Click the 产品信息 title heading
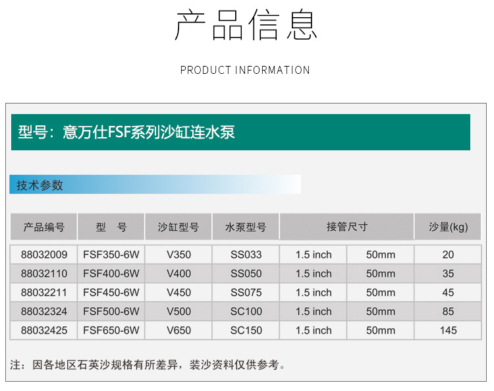Screen dimensions: 494x391 coord(246,25)
